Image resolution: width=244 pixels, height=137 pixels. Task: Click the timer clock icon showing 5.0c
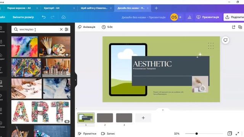pos(104,27)
